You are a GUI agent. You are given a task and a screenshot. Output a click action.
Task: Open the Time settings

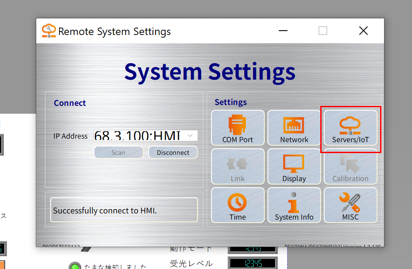238,205
